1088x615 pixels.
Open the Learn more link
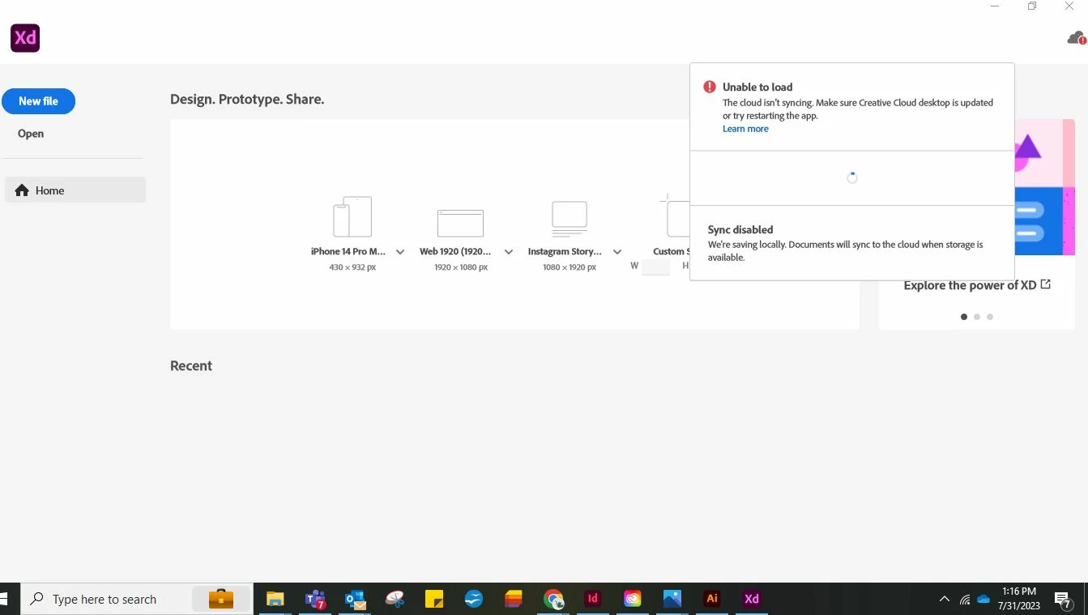point(745,129)
